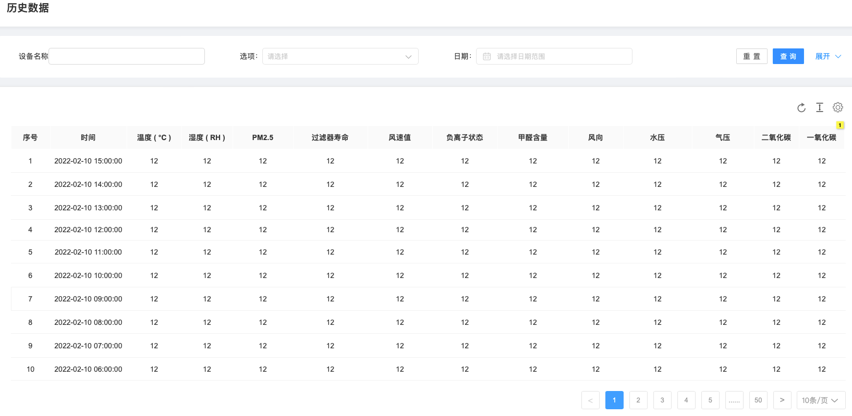Click the 时间 column header

88,137
